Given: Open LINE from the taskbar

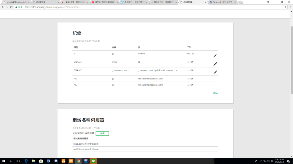Looking at the screenshot, I should point(93,161).
